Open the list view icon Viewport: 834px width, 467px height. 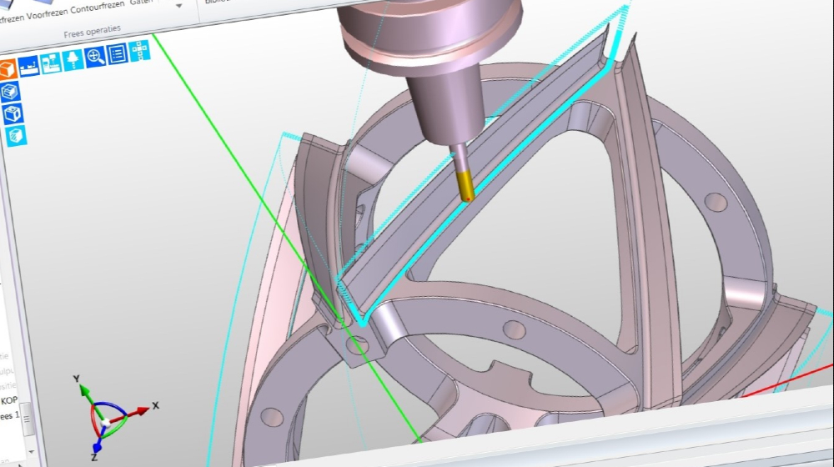117,53
